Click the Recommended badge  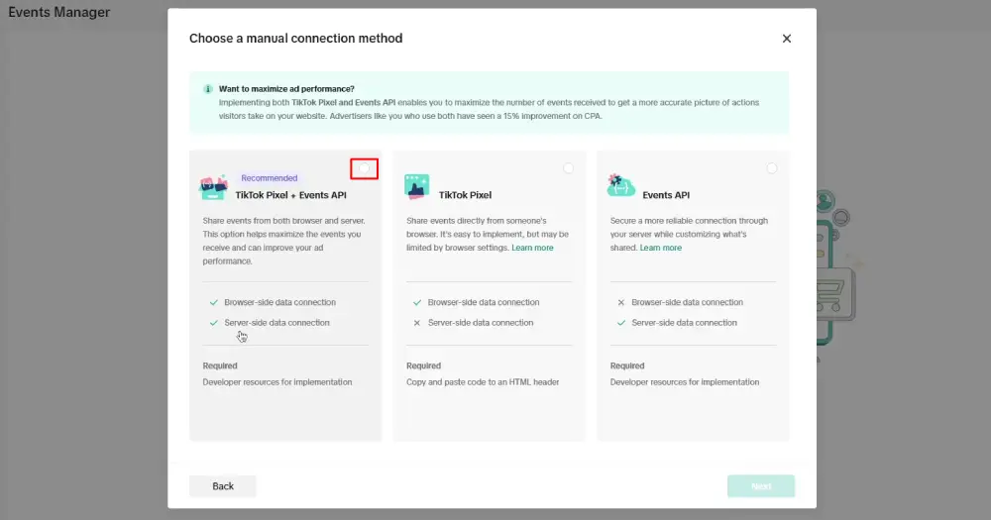(x=270, y=178)
